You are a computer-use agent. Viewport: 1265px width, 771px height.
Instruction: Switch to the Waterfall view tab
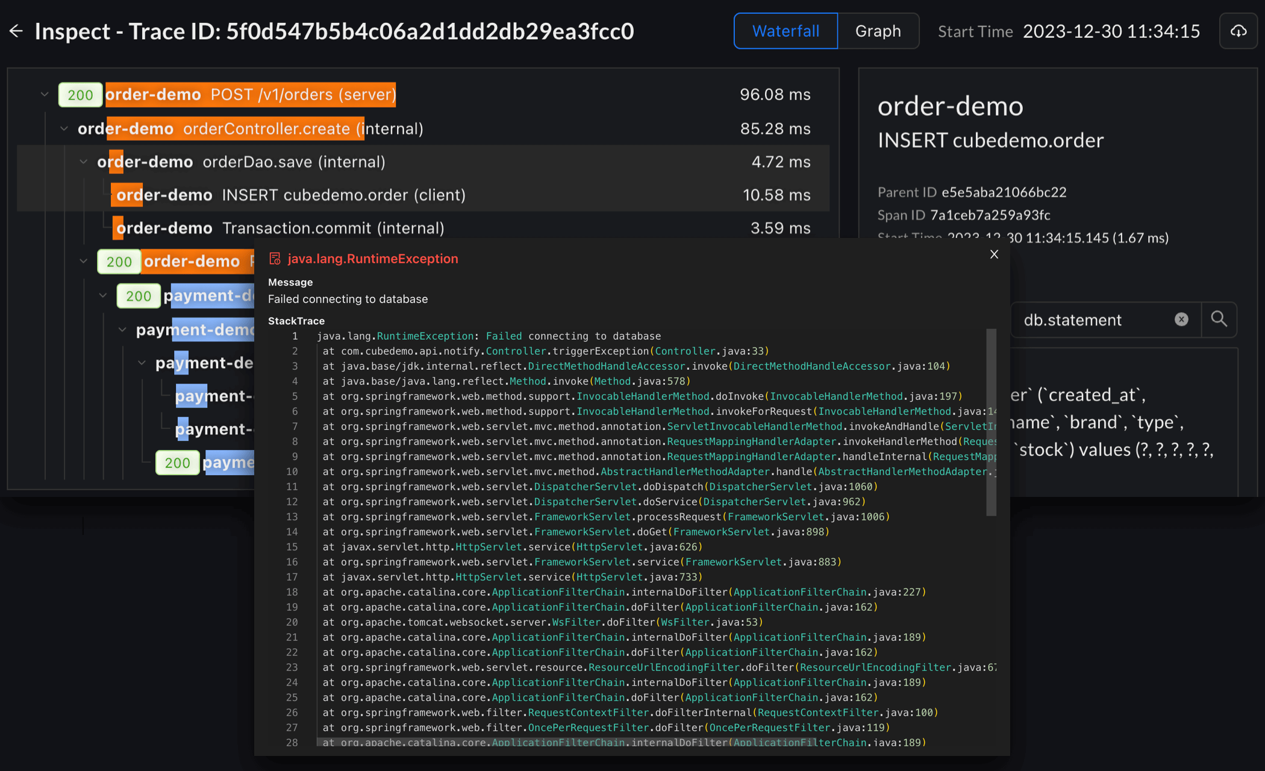[x=786, y=31]
